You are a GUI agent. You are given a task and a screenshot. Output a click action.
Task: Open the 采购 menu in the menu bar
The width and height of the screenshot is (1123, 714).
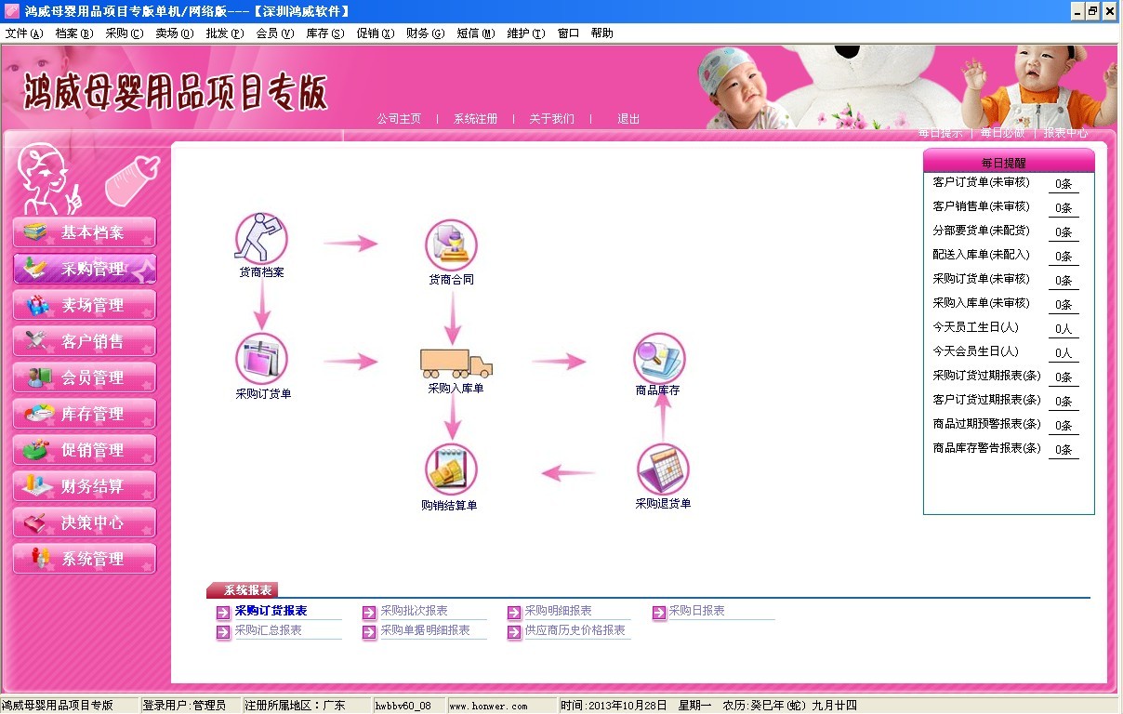[x=124, y=33]
